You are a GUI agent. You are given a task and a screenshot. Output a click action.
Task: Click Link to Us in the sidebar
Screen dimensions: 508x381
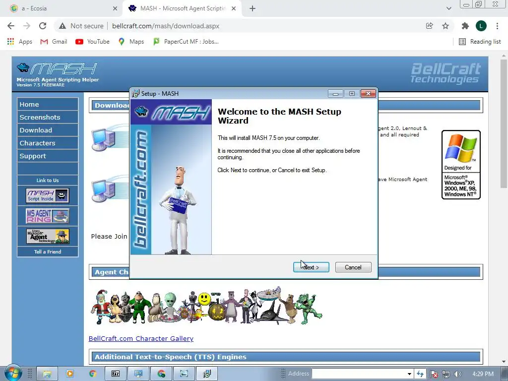(x=48, y=180)
